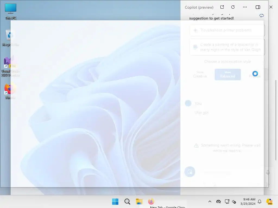
Task: Open taskbar Search
Action: tap(127, 201)
